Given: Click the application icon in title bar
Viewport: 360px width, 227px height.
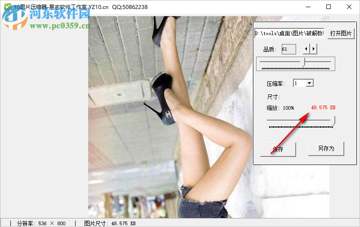Looking at the screenshot, I should (8, 7).
